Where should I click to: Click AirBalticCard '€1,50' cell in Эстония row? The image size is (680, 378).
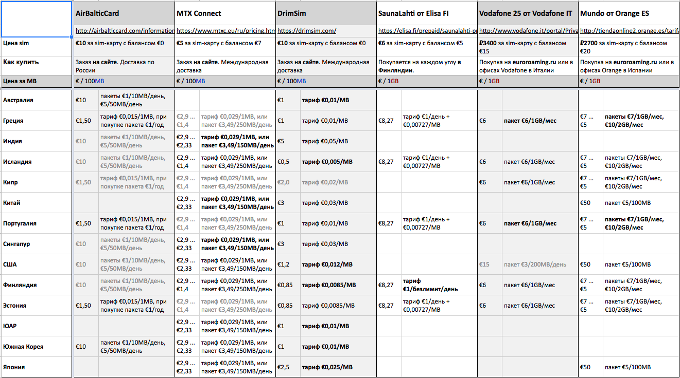[x=85, y=306]
